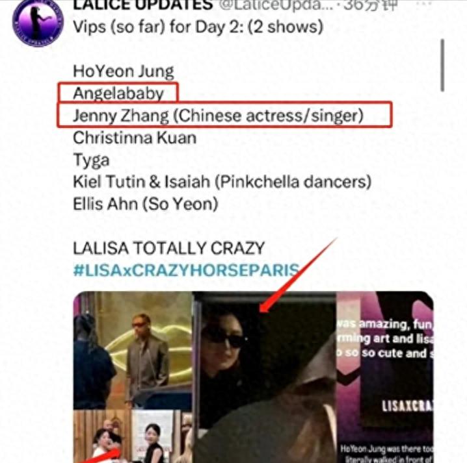
Task: Click the Ellis Ahn (So Yeon) line
Action: pyautogui.click(x=146, y=204)
